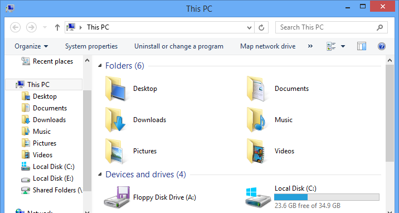399x213 pixels.
Task: Open the Organize menu
Action: (31, 46)
